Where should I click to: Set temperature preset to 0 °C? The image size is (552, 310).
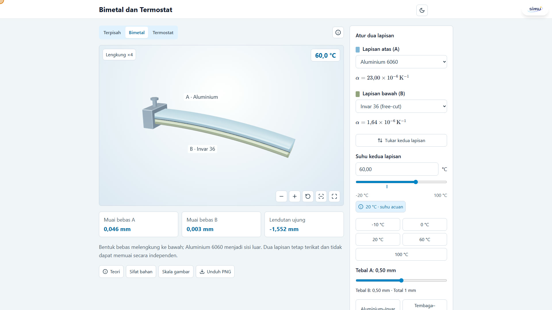pos(425,224)
